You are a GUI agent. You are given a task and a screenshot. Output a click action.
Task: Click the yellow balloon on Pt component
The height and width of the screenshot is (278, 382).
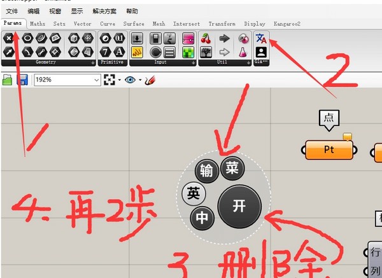pos(348,137)
